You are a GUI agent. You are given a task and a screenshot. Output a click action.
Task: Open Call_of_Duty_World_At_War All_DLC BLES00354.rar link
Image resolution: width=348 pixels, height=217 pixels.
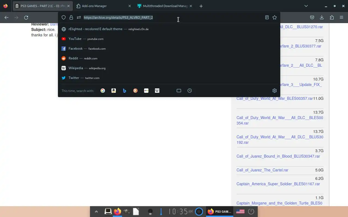(x=280, y=120)
